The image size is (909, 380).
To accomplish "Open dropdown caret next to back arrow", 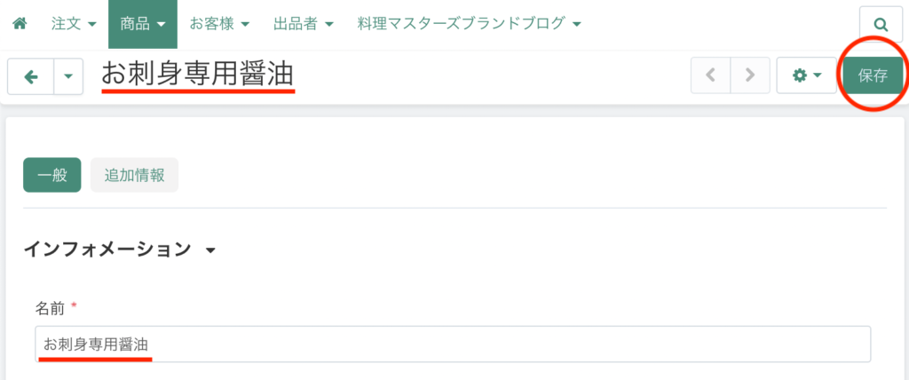I will click(x=68, y=76).
